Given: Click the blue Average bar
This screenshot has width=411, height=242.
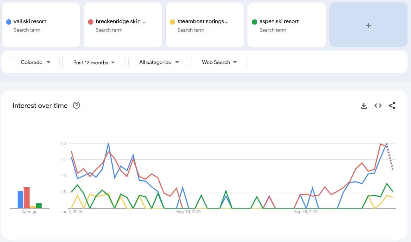Looking at the screenshot, I should [20, 200].
